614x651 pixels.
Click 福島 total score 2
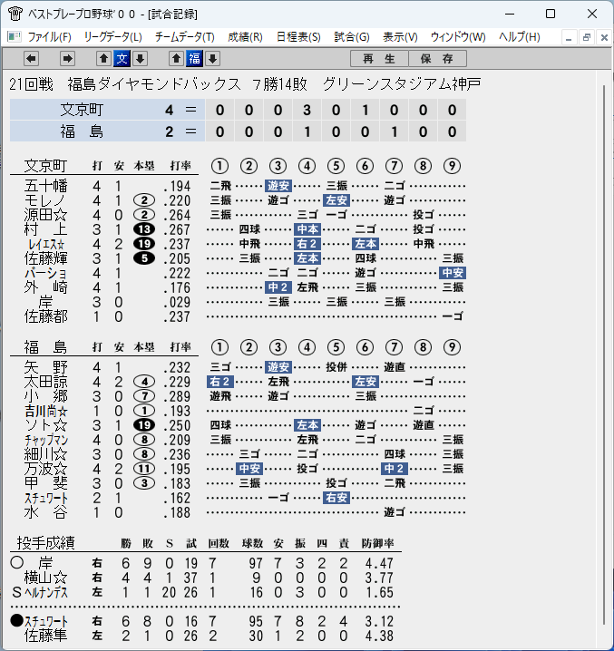point(169,132)
